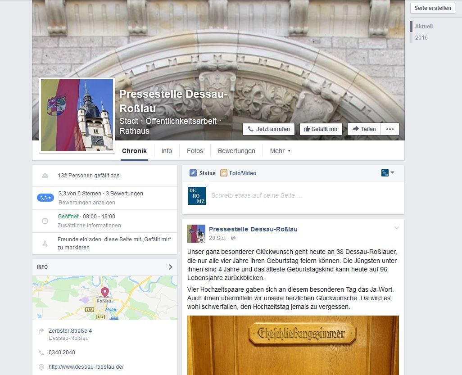Click the Jetzt anrufen call button
The height and width of the screenshot is (375, 462).
268,129
